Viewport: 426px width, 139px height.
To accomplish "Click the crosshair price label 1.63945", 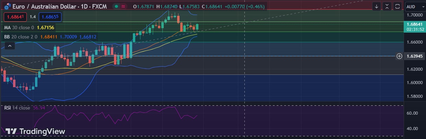I will [x=414, y=56].
